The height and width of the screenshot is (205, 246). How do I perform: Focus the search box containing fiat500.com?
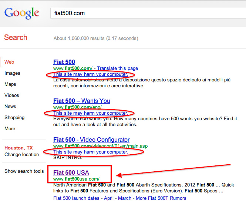(x=148, y=13)
